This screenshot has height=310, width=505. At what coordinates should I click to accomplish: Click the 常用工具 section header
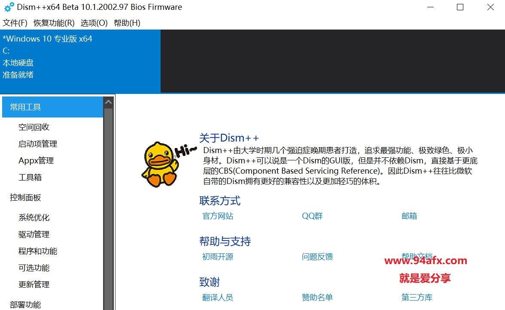[x=52, y=107]
